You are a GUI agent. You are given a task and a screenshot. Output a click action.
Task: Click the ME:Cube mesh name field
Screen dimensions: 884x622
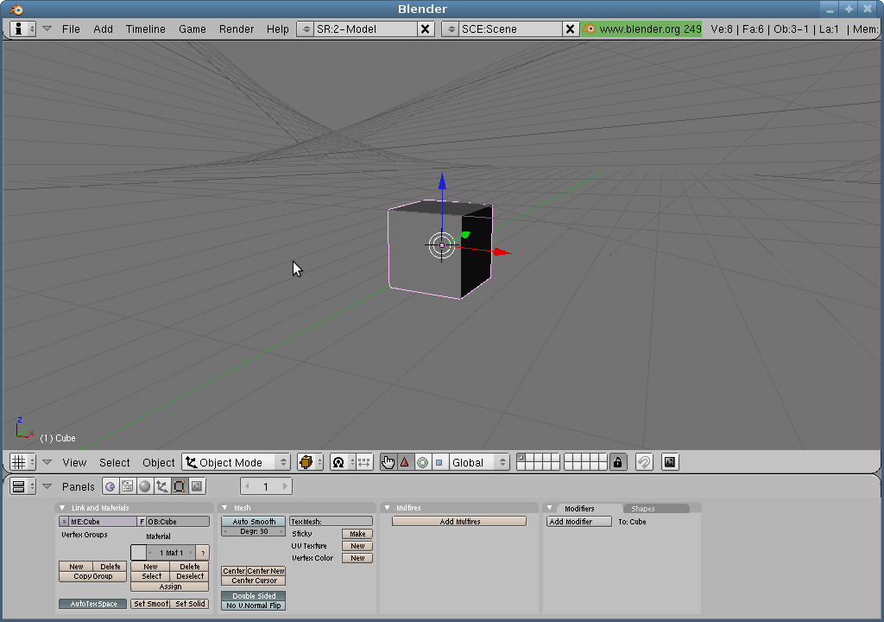click(x=102, y=522)
